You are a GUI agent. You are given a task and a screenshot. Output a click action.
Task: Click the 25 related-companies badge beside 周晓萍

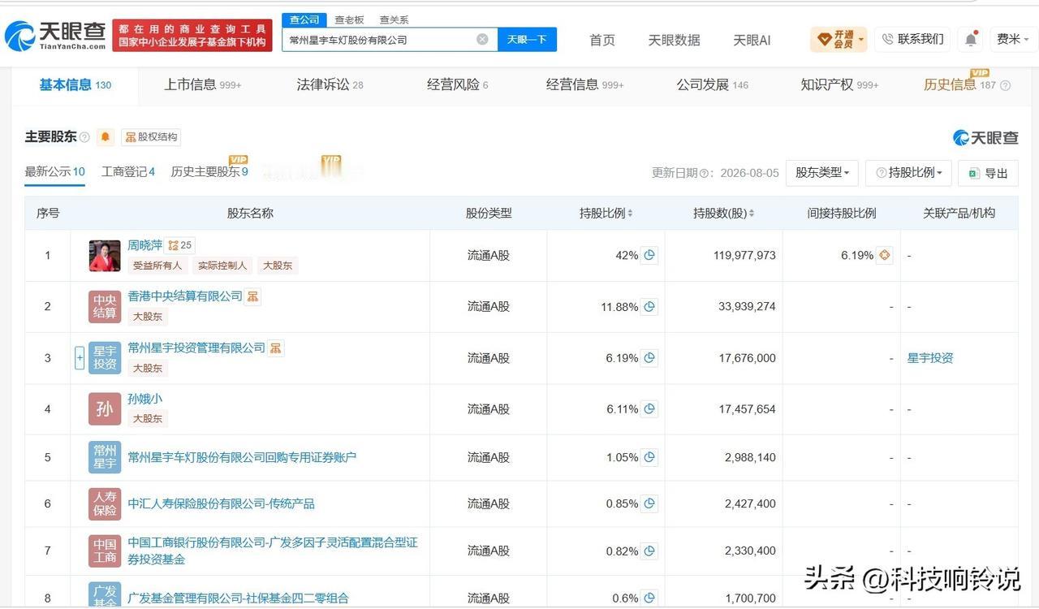180,245
